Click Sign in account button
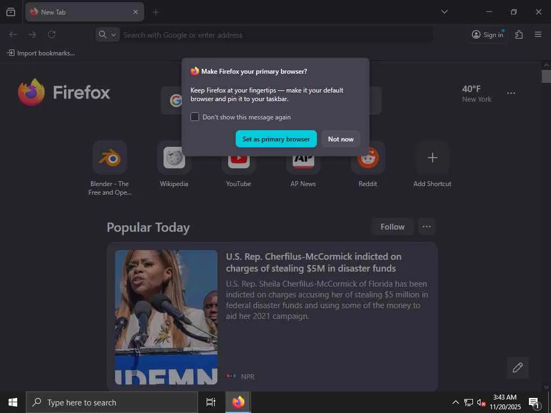Screen dimensions: 551x413 coord(488,34)
